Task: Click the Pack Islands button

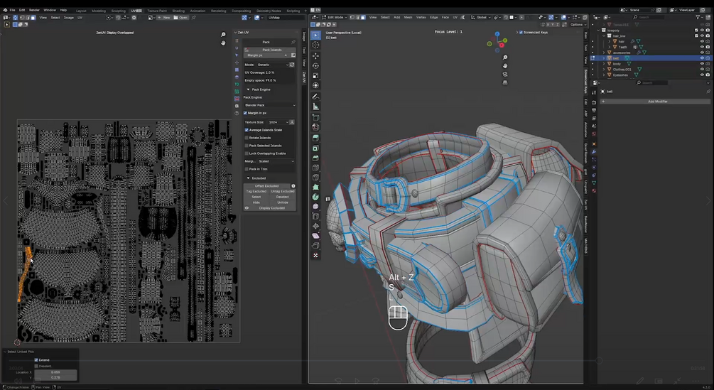Action: click(271, 50)
